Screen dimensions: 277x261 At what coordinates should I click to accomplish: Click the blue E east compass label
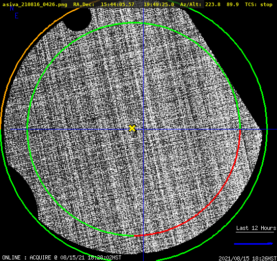click(x=17, y=16)
